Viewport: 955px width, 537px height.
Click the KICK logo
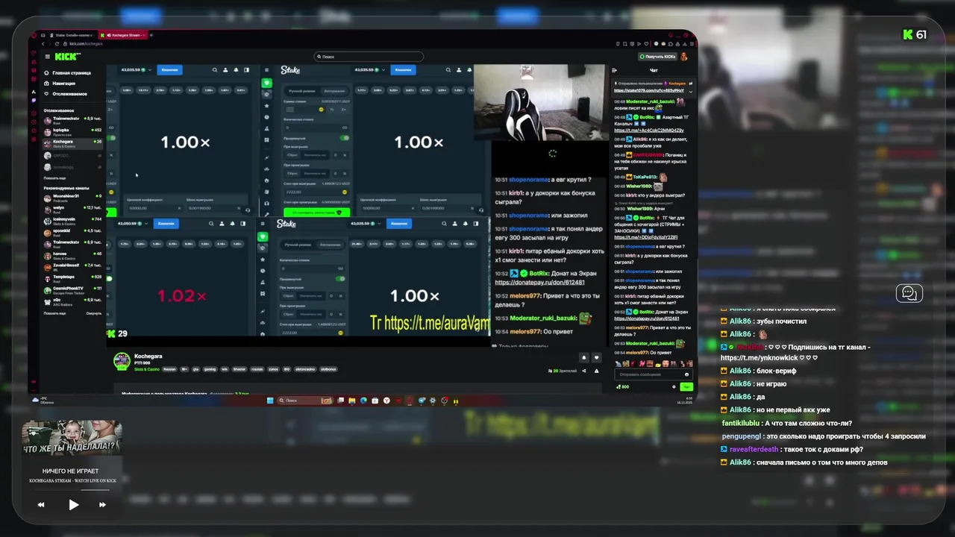click(68, 57)
